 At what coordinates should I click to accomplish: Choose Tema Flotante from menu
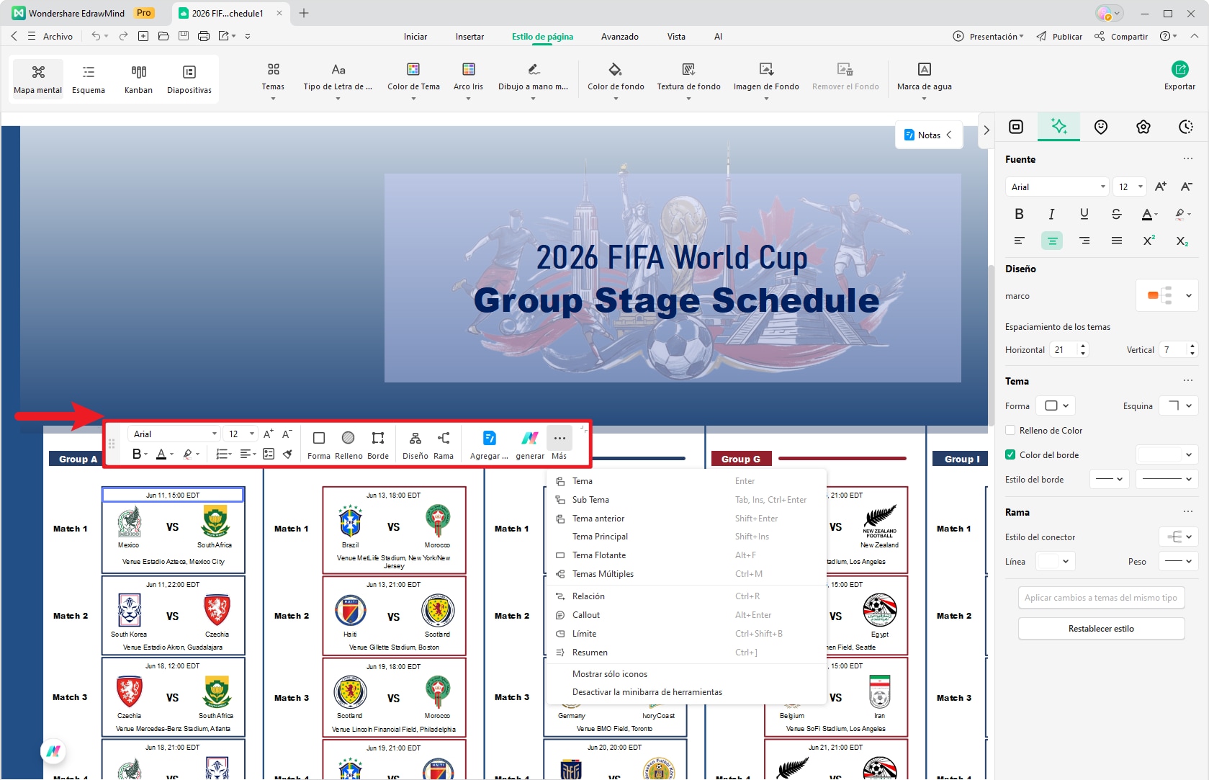686,555
